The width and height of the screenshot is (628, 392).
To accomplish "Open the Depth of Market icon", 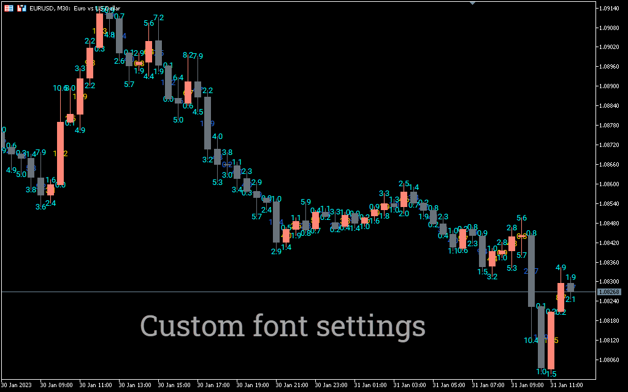I will pos(21,9).
